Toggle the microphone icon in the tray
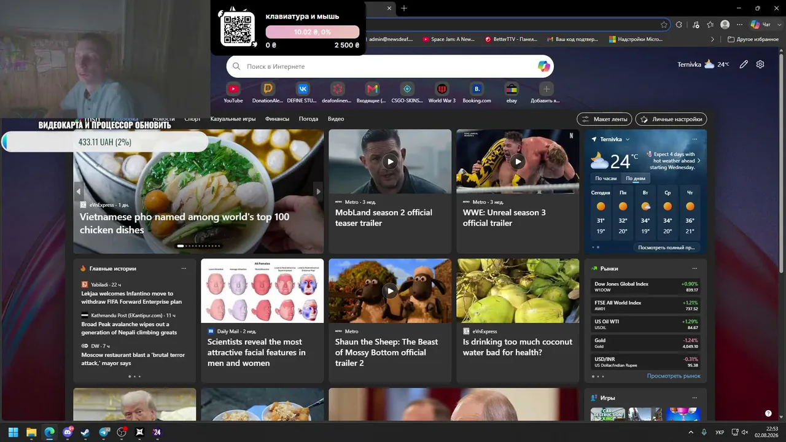Image resolution: width=786 pixels, height=442 pixels. point(704,432)
